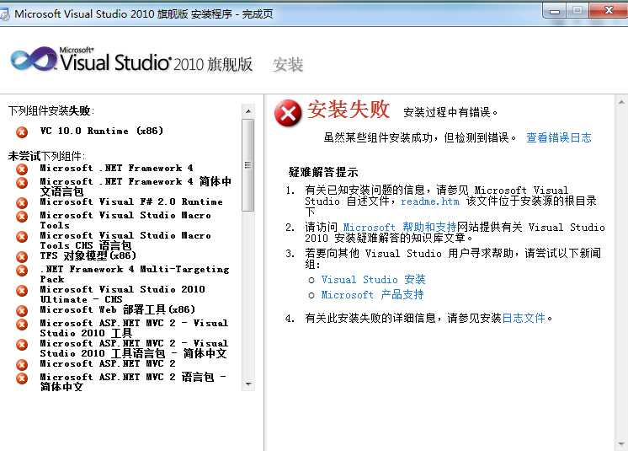The image size is (628, 451).
Task: Select the VC 10.0 Runtime (x86) entry
Action: pyautogui.click(x=102, y=132)
